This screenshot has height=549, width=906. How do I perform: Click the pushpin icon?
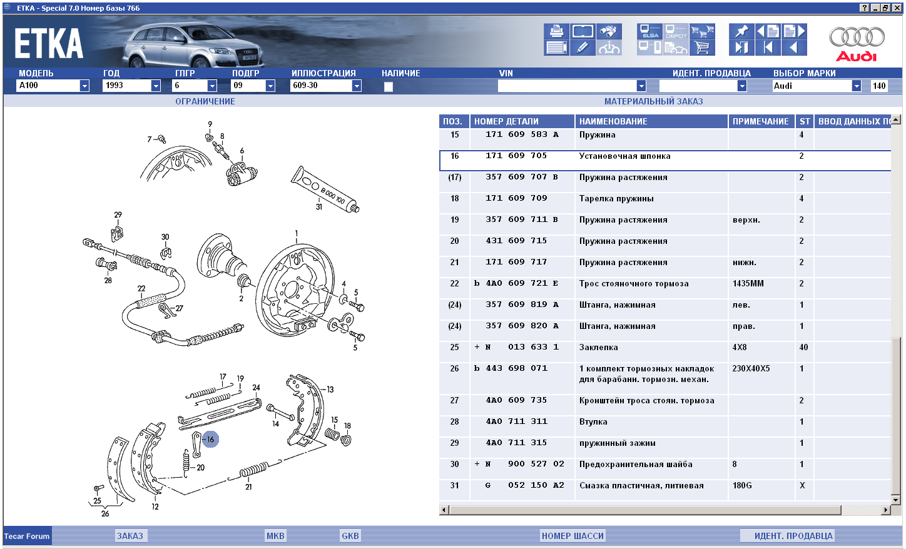pyautogui.click(x=741, y=31)
